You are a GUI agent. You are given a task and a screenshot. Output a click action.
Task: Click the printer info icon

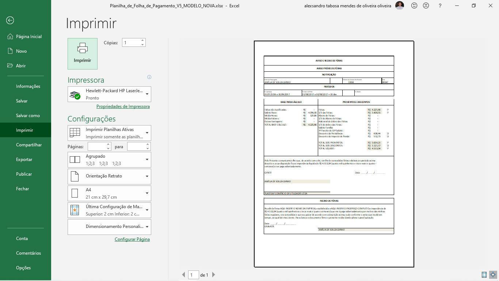149,77
